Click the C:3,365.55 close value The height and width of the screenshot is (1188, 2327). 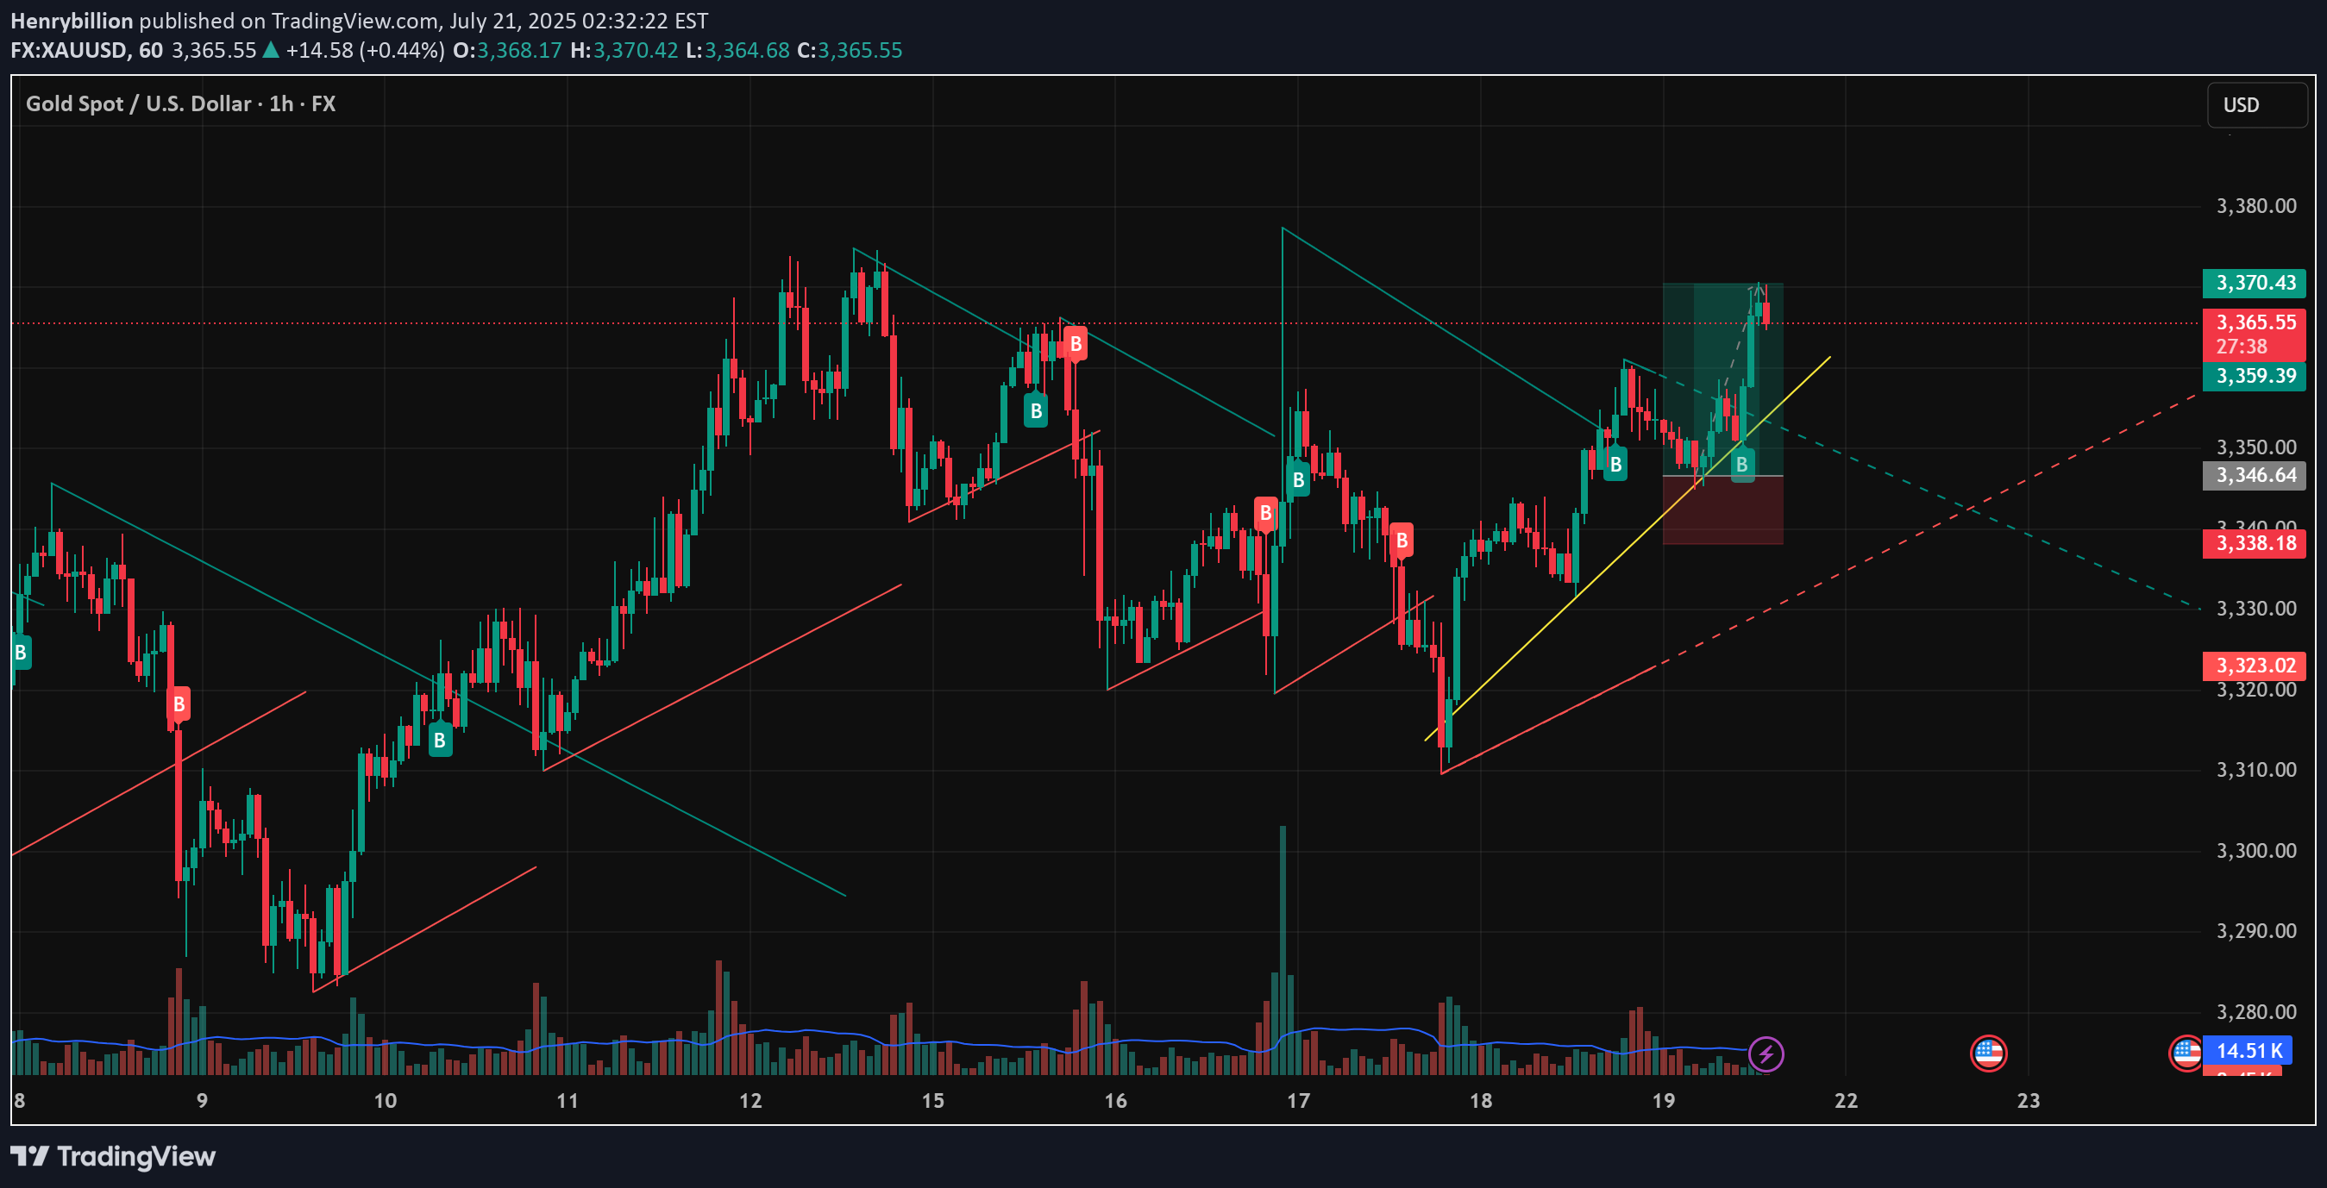pyautogui.click(x=850, y=51)
